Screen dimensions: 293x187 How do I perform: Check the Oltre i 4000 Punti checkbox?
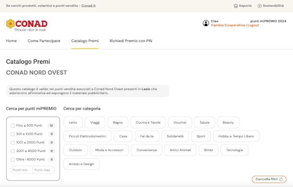12,160
